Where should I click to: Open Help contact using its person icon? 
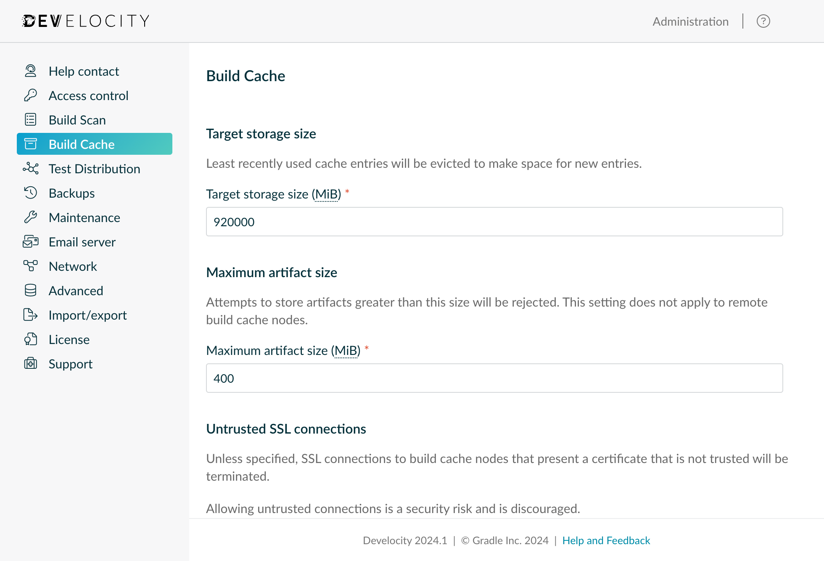pos(30,71)
